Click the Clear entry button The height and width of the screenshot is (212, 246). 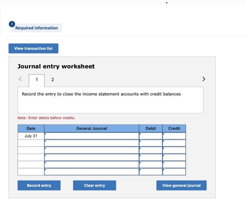(95, 185)
